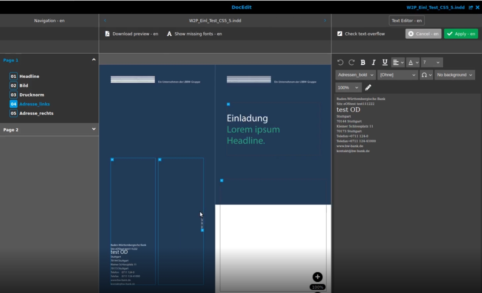
Task: Click the pencil edit icon
Action: click(368, 87)
